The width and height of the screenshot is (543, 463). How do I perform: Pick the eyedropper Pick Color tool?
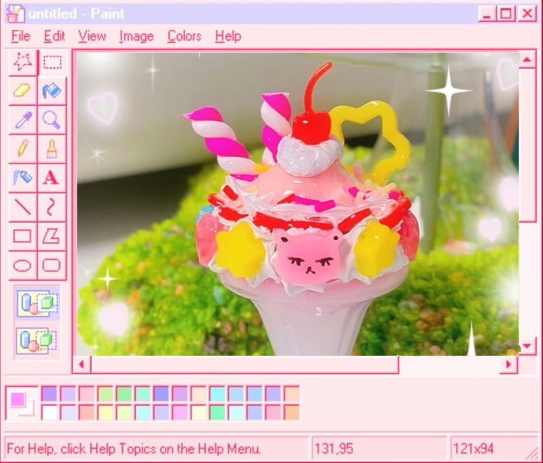[x=23, y=120]
